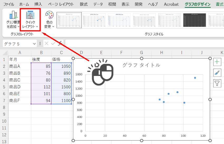The width and height of the screenshot is (224, 144).
Task: Switch to the 挿入 tab
Action: coord(38,4)
